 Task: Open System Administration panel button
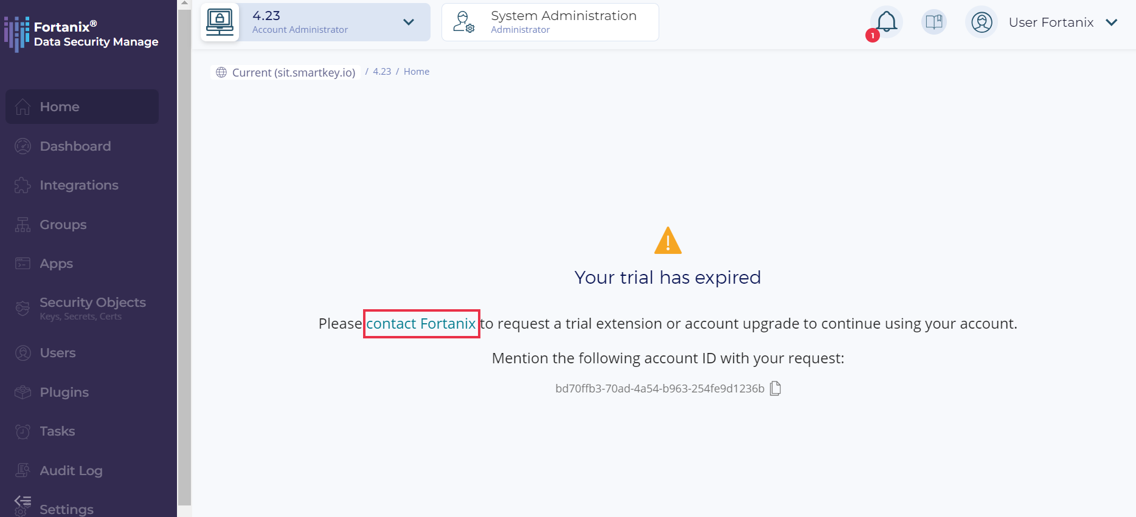pos(550,22)
